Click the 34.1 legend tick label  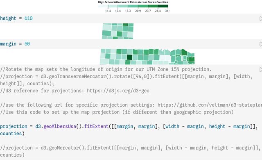click(167, 11)
